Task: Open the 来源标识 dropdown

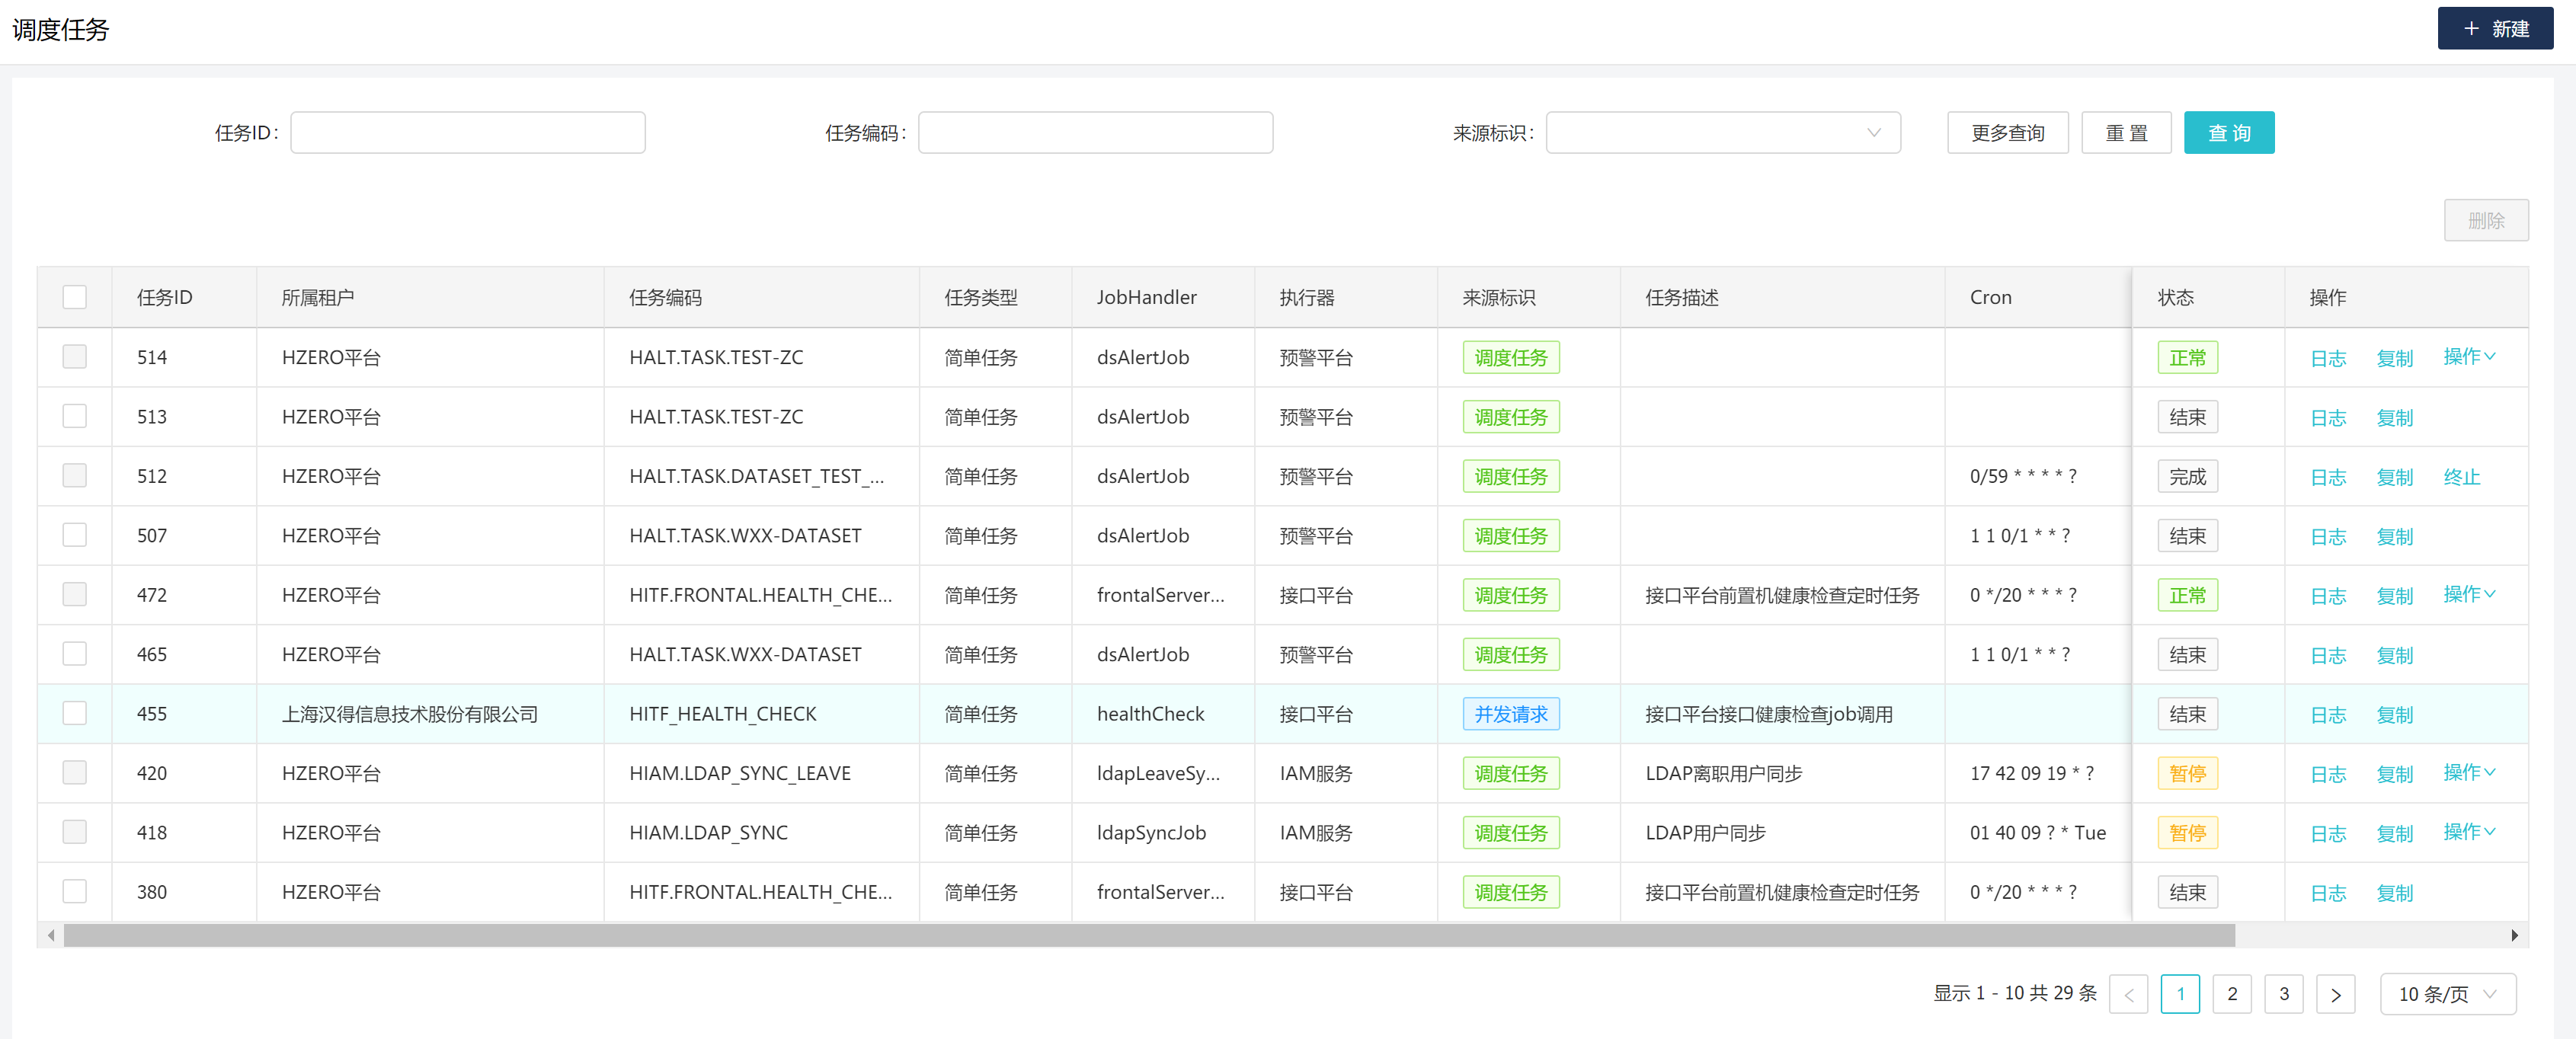Action: tap(1722, 133)
